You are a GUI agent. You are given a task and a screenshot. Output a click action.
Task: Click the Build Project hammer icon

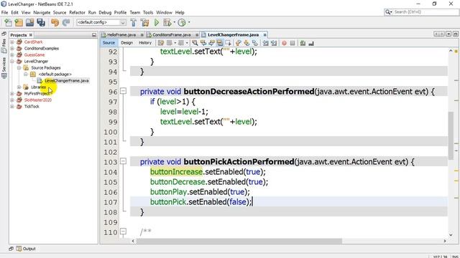[x=133, y=22]
